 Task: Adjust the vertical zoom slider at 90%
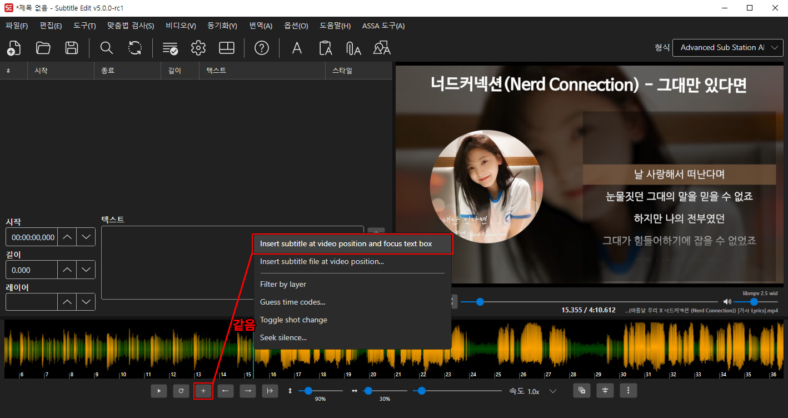click(321, 391)
